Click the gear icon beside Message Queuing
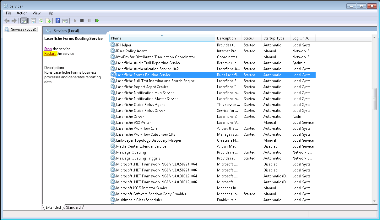The width and height of the screenshot is (380, 220). pos(113,152)
